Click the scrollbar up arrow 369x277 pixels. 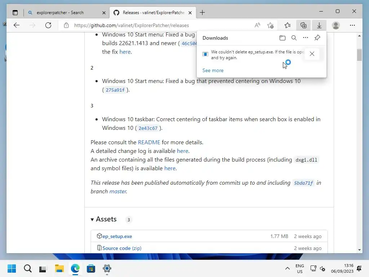pyautogui.click(x=359, y=36)
